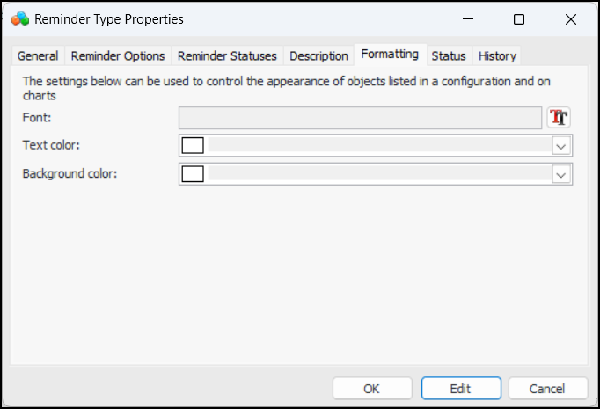Click the Edit button
Screen dimensions: 600x409
click(x=461, y=388)
